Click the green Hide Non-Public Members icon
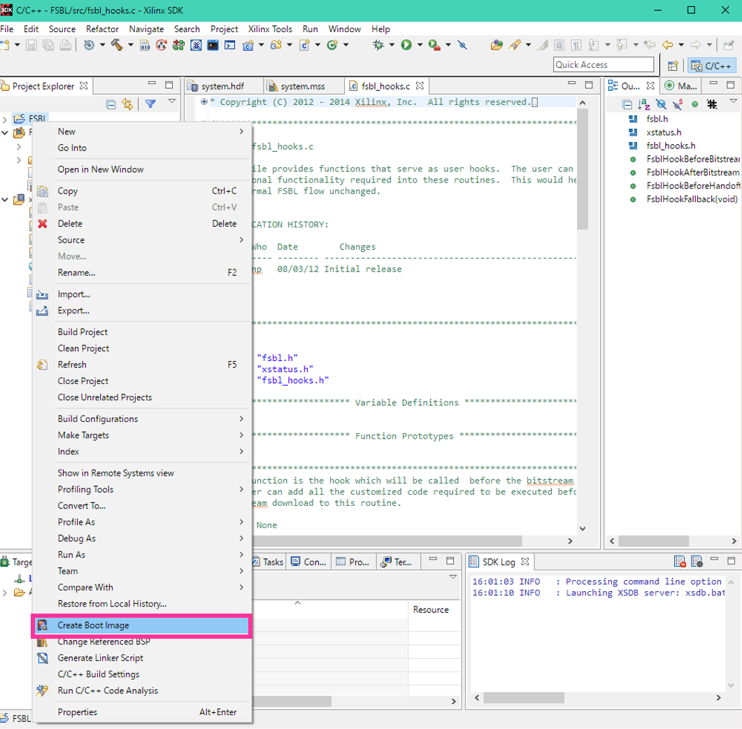 694,104
